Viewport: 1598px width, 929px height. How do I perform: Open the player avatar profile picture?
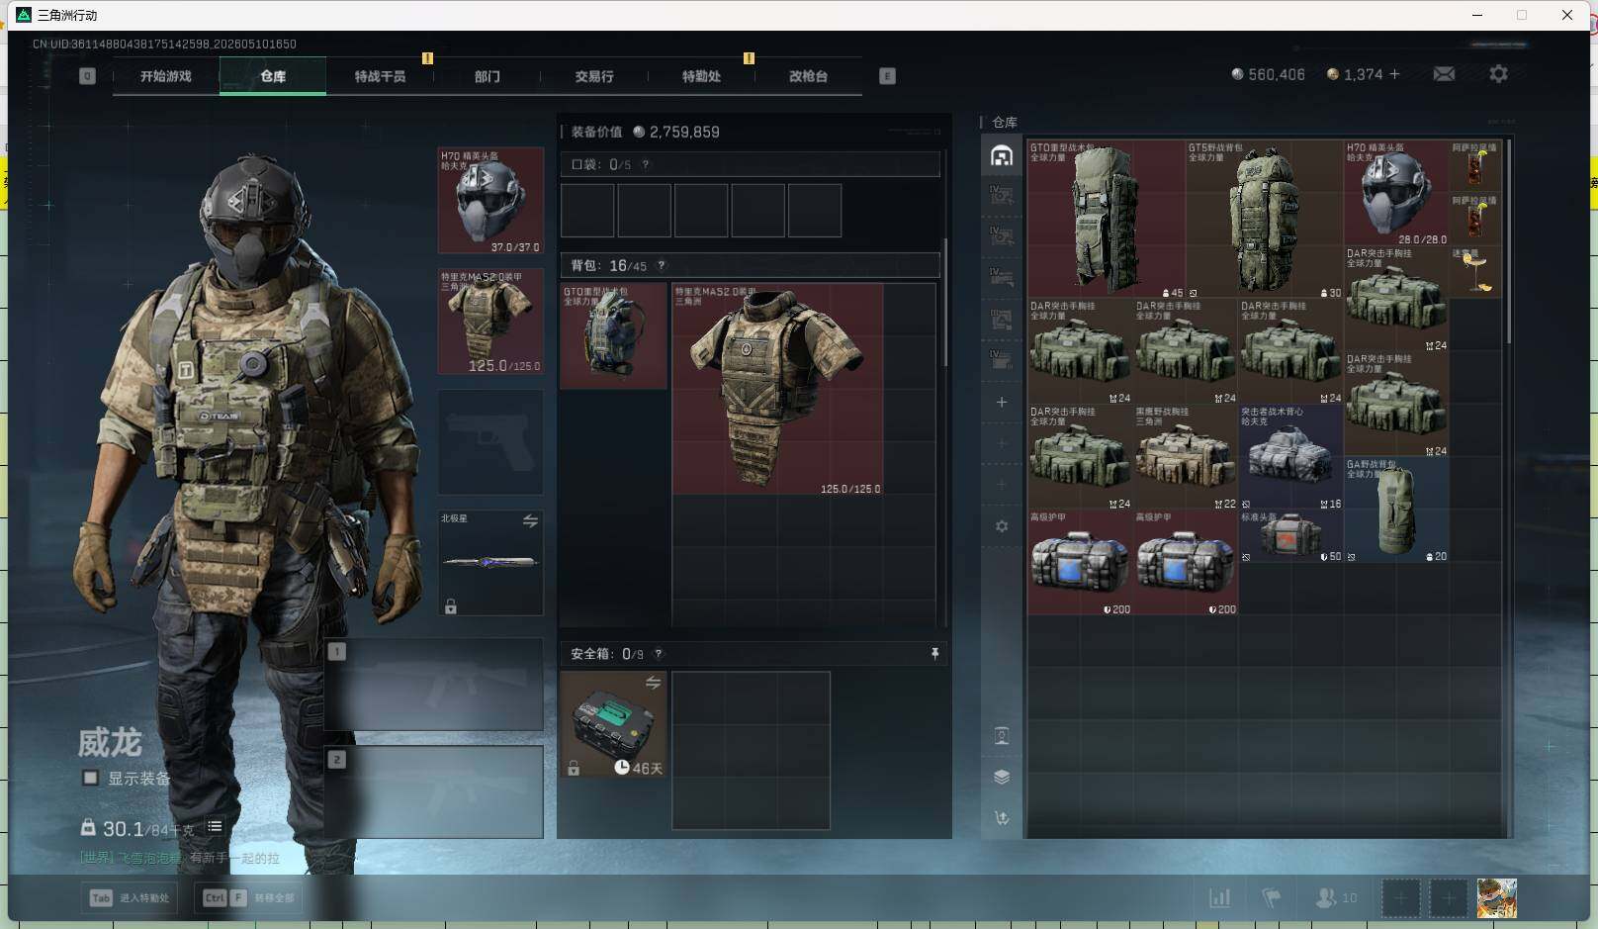pyautogui.click(x=1496, y=898)
